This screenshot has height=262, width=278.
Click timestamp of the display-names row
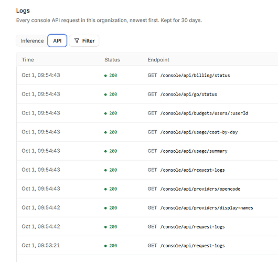[x=41, y=208]
